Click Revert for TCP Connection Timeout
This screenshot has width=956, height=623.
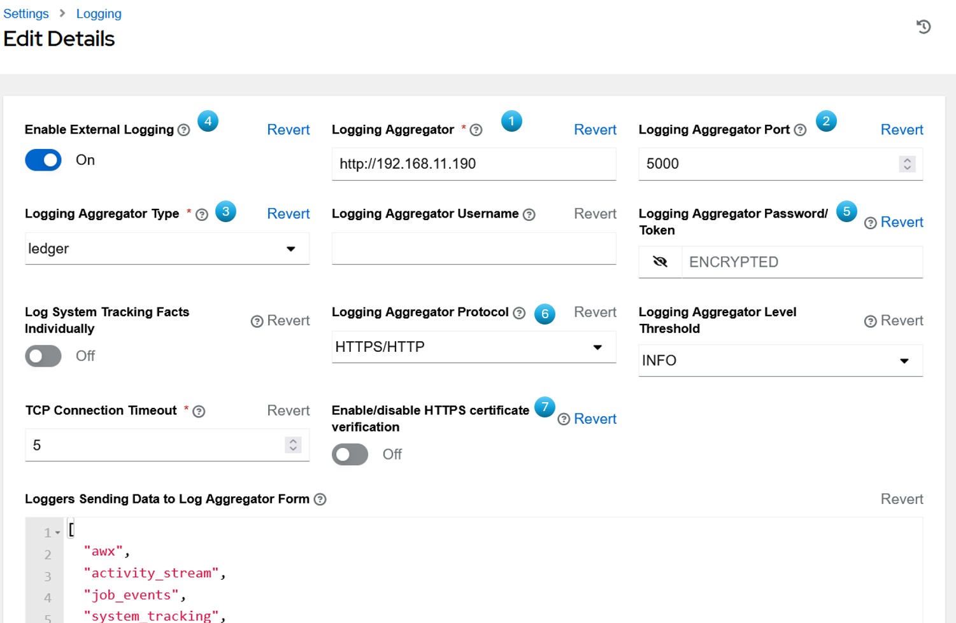(x=289, y=410)
